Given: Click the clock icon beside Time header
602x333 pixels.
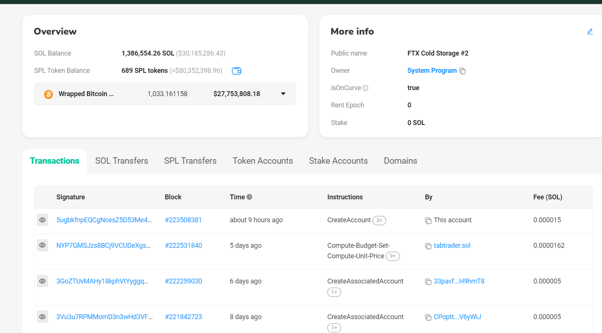Looking at the screenshot, I should point(250,197).
